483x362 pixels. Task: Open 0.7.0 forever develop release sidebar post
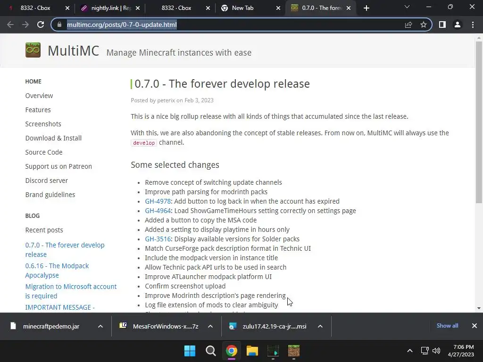(x=65, y=250)
